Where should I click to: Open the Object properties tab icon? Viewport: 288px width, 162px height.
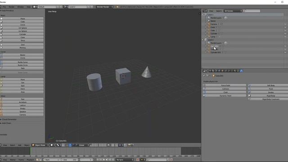(223, 71)
